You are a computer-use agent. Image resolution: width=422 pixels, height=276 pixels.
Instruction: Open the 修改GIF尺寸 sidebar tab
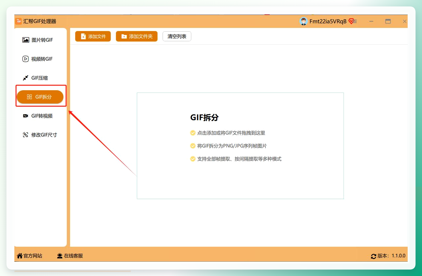point(40,135)
